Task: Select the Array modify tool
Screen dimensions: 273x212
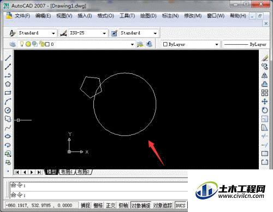Action: pyautogui.click(x=265, y=93)
